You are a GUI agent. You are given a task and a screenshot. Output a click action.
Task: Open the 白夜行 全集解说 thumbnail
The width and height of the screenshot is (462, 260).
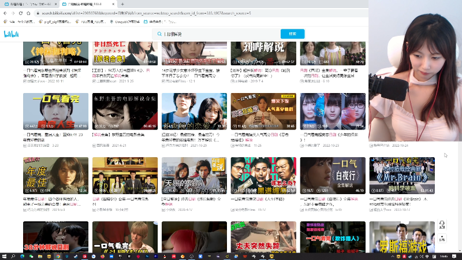pyautogui.click(x=333, y=176)
